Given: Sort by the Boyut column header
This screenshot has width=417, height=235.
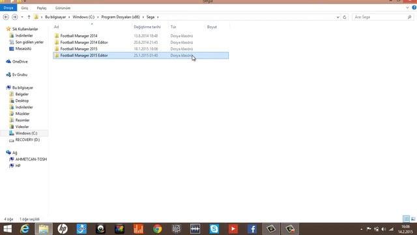Looking at the screenshot, I should coord(212,27).
